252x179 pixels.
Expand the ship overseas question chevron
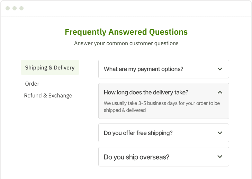pos(220,157)
